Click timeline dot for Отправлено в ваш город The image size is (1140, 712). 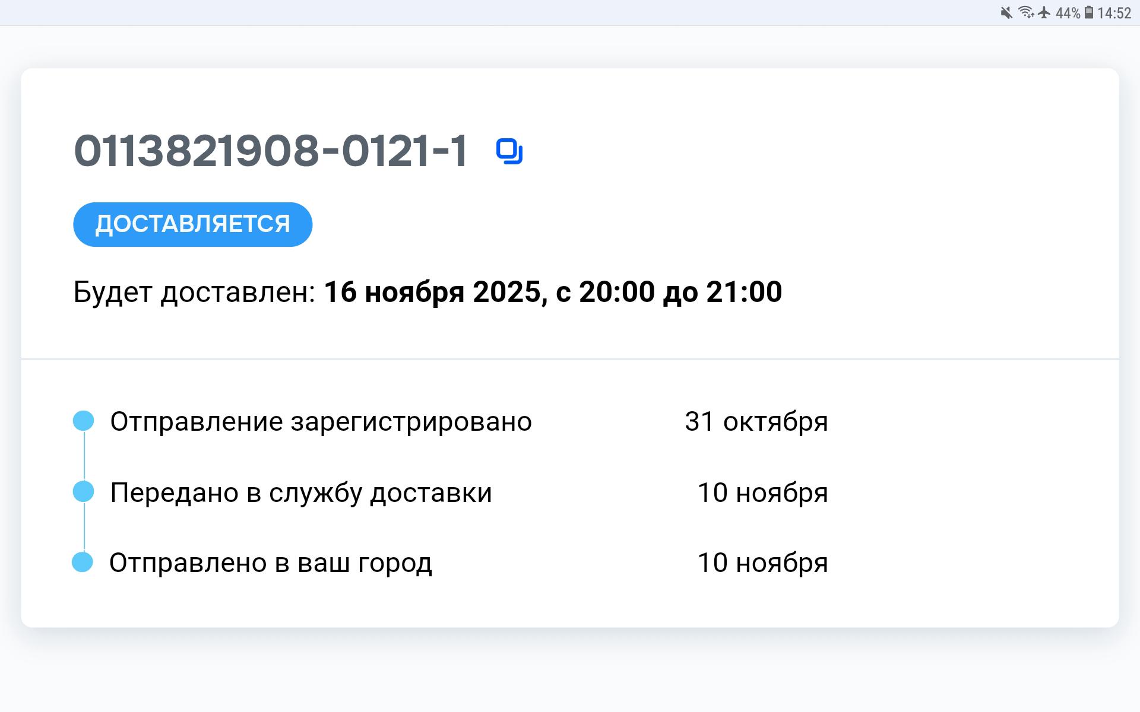click(83, 562)
